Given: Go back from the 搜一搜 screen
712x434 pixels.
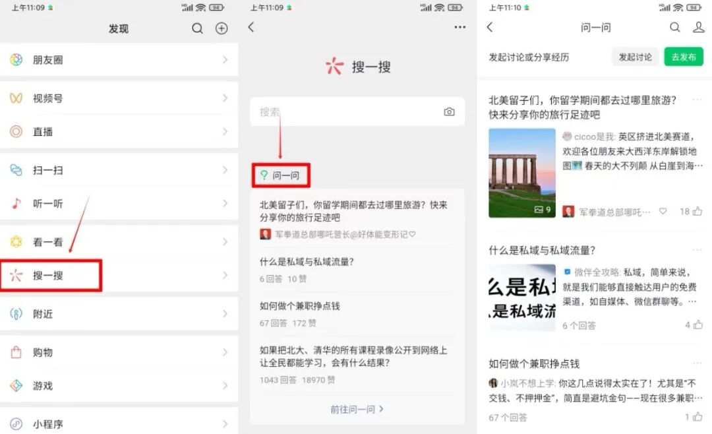Looking at the screenshot, I should 251,27.
